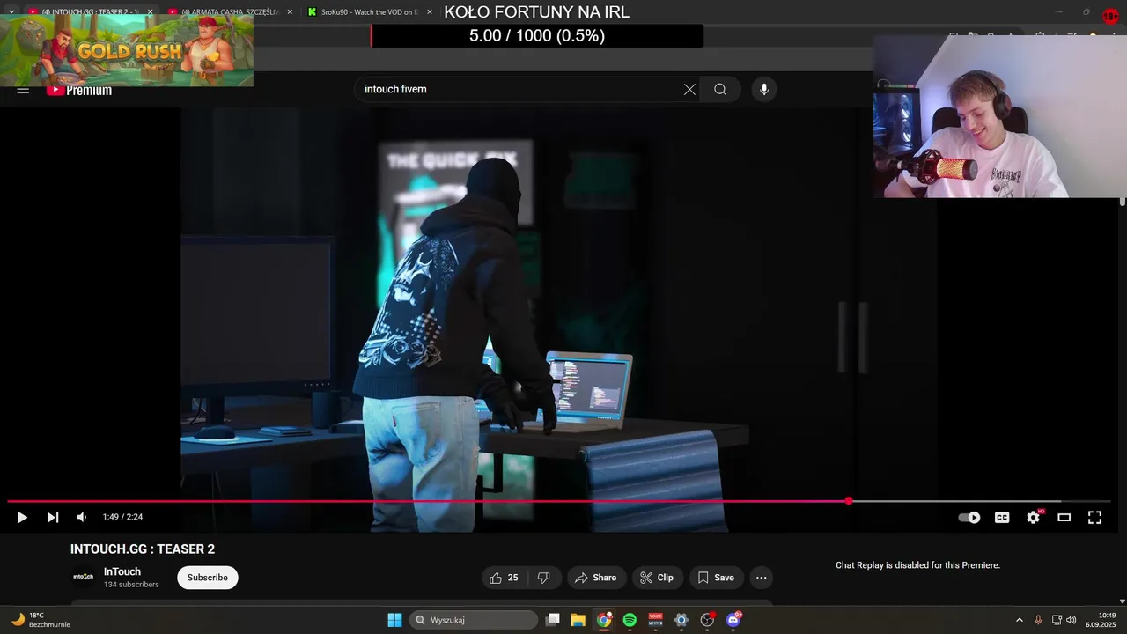The image size is (1127, 634).
Task: Open Discord from the taskbar
Action: click(x=733, y=620)
